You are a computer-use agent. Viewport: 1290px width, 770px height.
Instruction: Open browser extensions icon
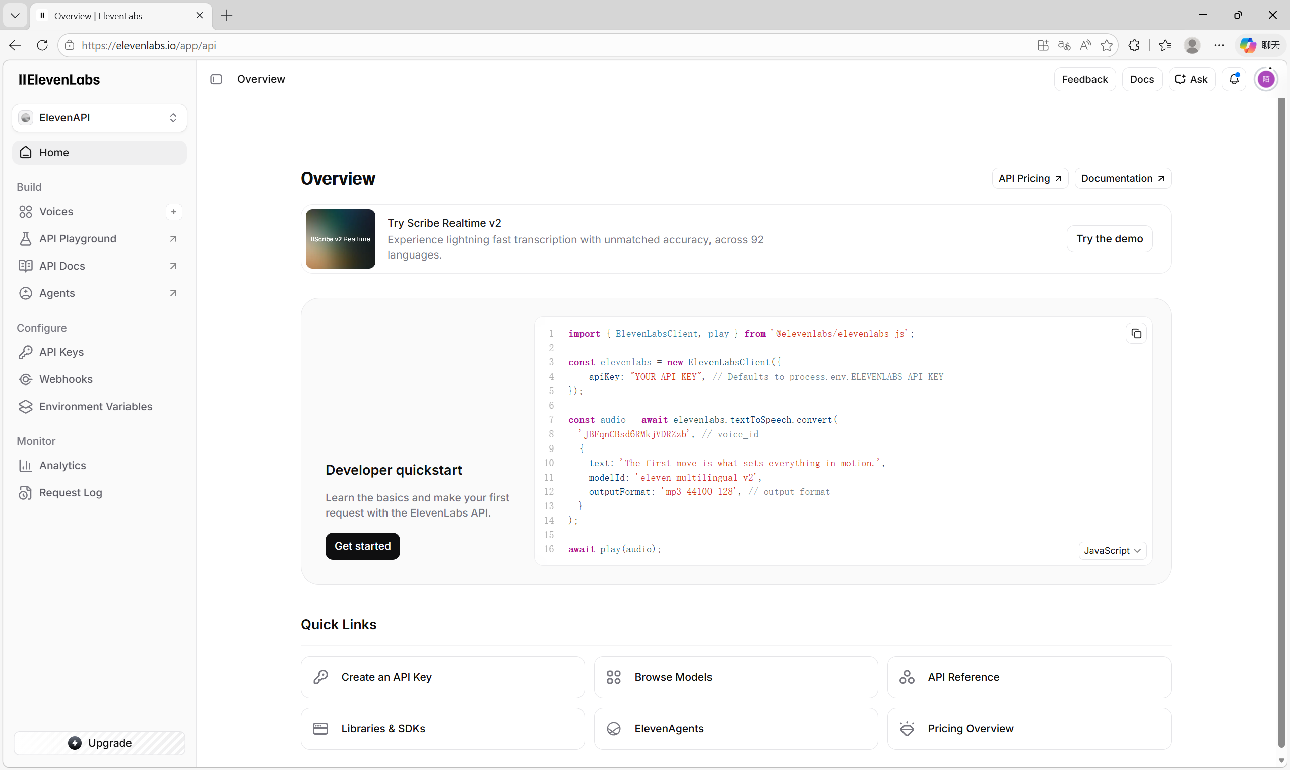point(1134,45)
